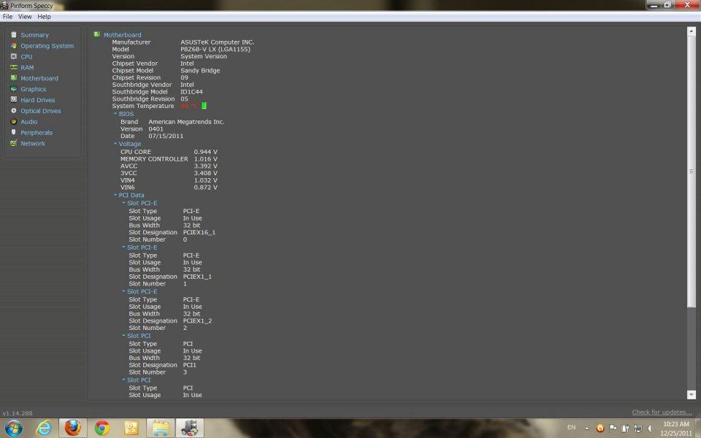Image resolution: width=701 pixels, height=438 pixels.
Task: Click the power tray icon next to the flag
Action: [x=626, y=429]
